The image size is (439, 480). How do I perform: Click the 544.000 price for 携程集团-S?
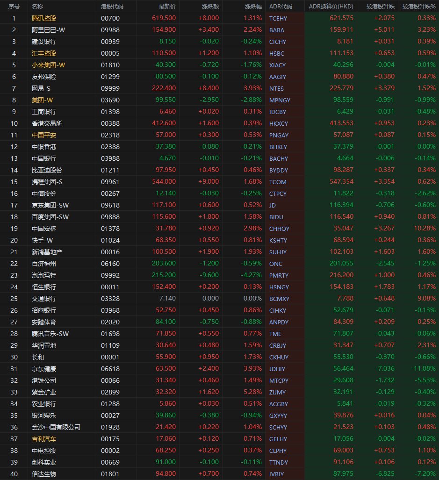(164, 181)
